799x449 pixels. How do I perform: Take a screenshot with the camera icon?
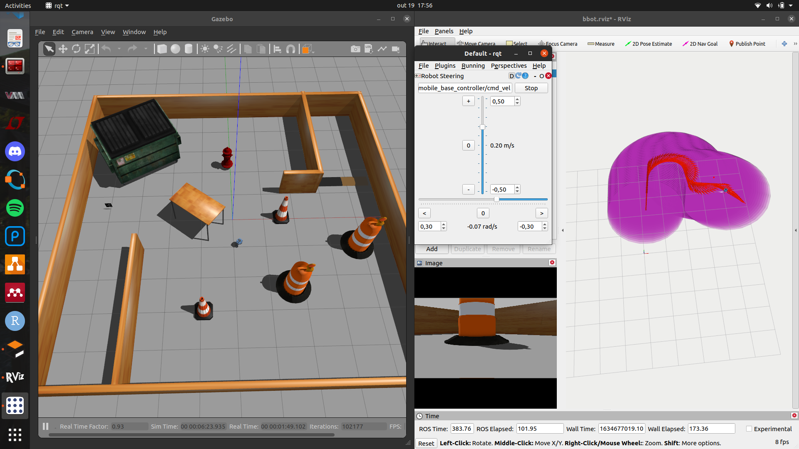[x=355, y=49]
